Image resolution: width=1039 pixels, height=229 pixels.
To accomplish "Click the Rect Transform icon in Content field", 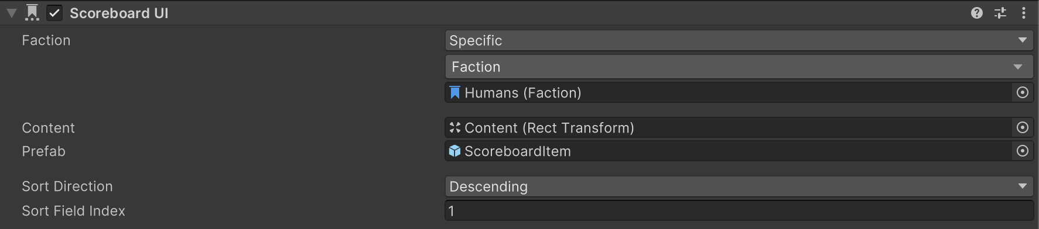I will [454, 127].
